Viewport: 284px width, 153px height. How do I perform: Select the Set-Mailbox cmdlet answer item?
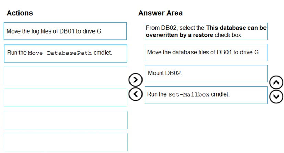pos(206,95)
